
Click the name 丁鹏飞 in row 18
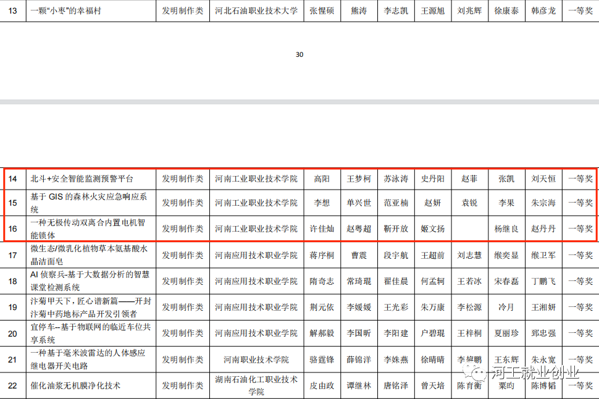coord(543,281)
